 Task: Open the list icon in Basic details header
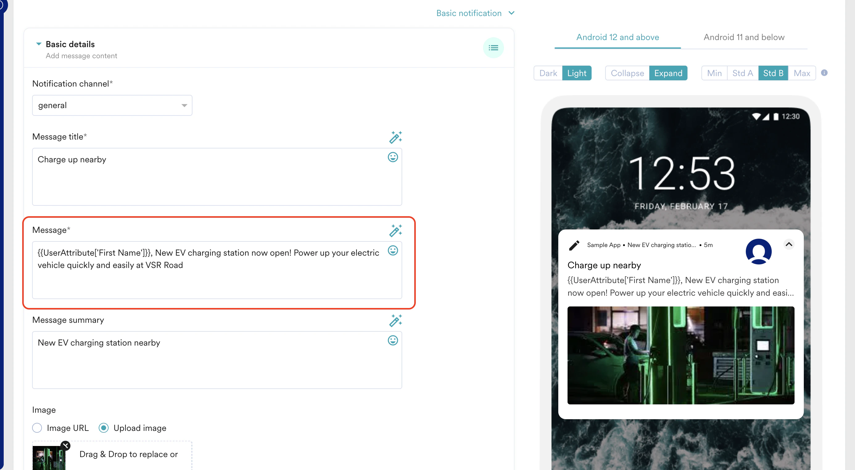(493, 48)
